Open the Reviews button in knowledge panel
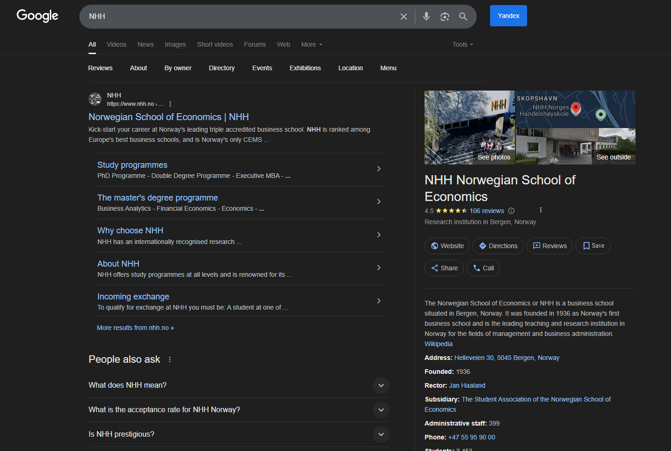Viewport: 671px width, 451px height. point(550,246)
